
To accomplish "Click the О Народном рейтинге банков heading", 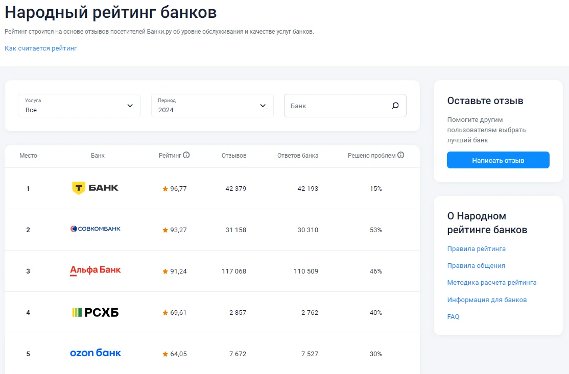I will [x=487, y=223].
